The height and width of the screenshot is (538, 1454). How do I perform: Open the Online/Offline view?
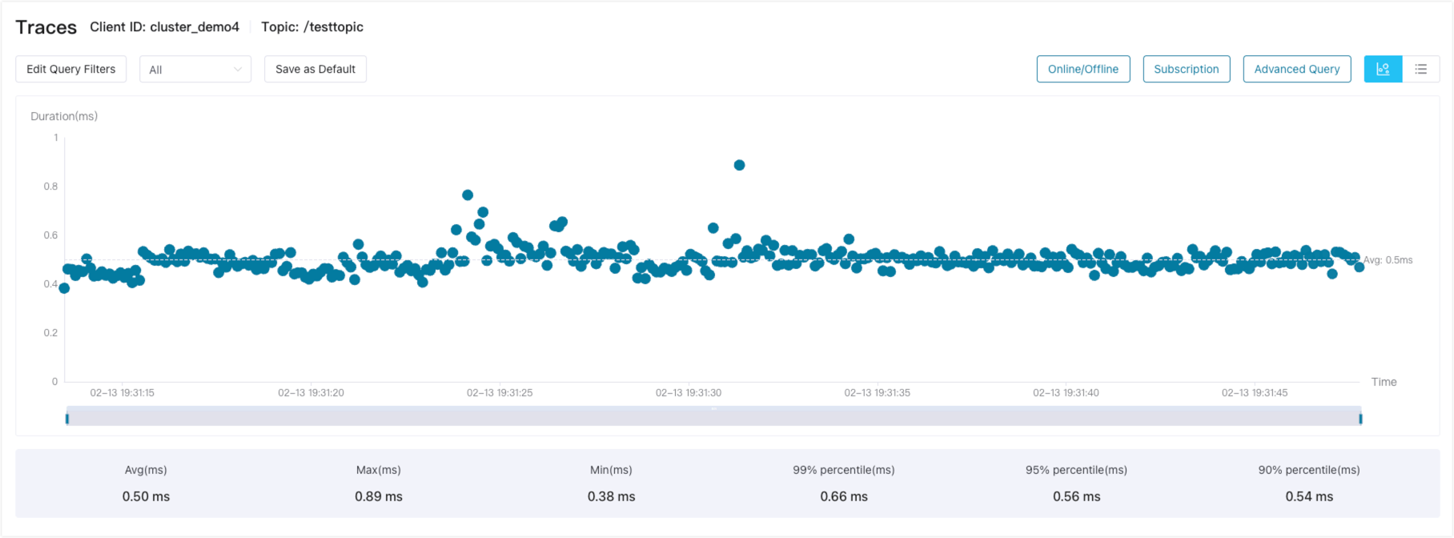1083,69
